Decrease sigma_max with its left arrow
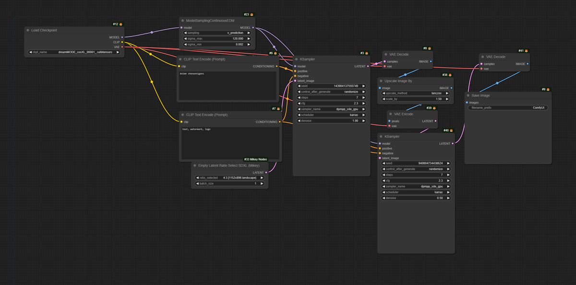Image resolution: width=576 pixels, height=285 pixels. 186,39
